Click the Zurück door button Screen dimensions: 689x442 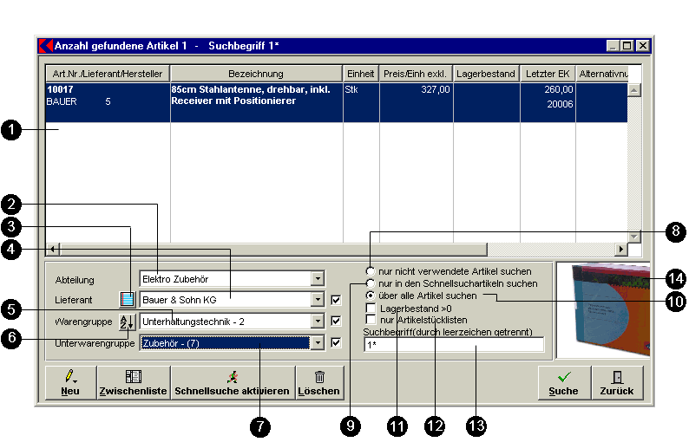tap(617, 383)
